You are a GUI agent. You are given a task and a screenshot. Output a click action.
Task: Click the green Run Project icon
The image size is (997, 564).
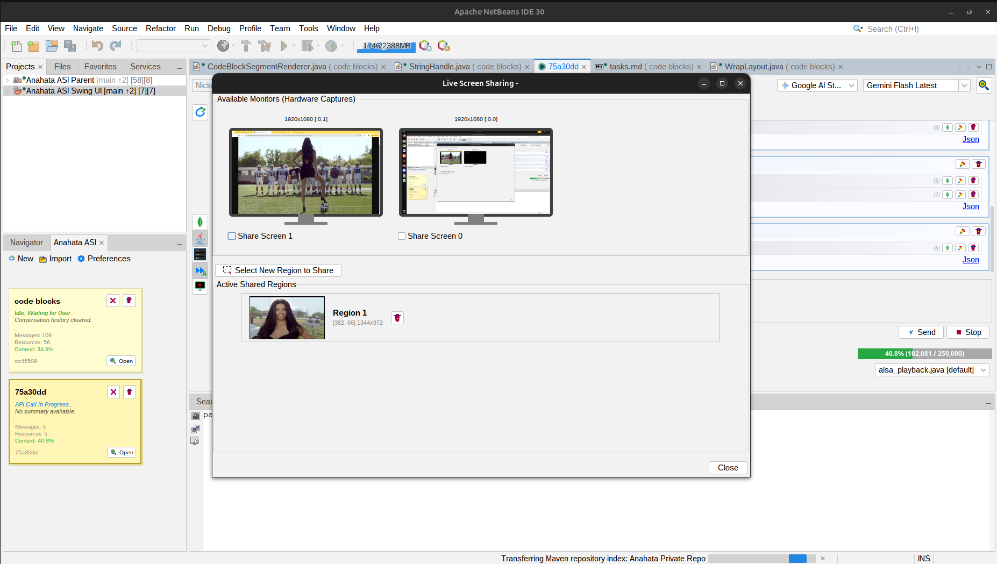click(x=284, y=46)
